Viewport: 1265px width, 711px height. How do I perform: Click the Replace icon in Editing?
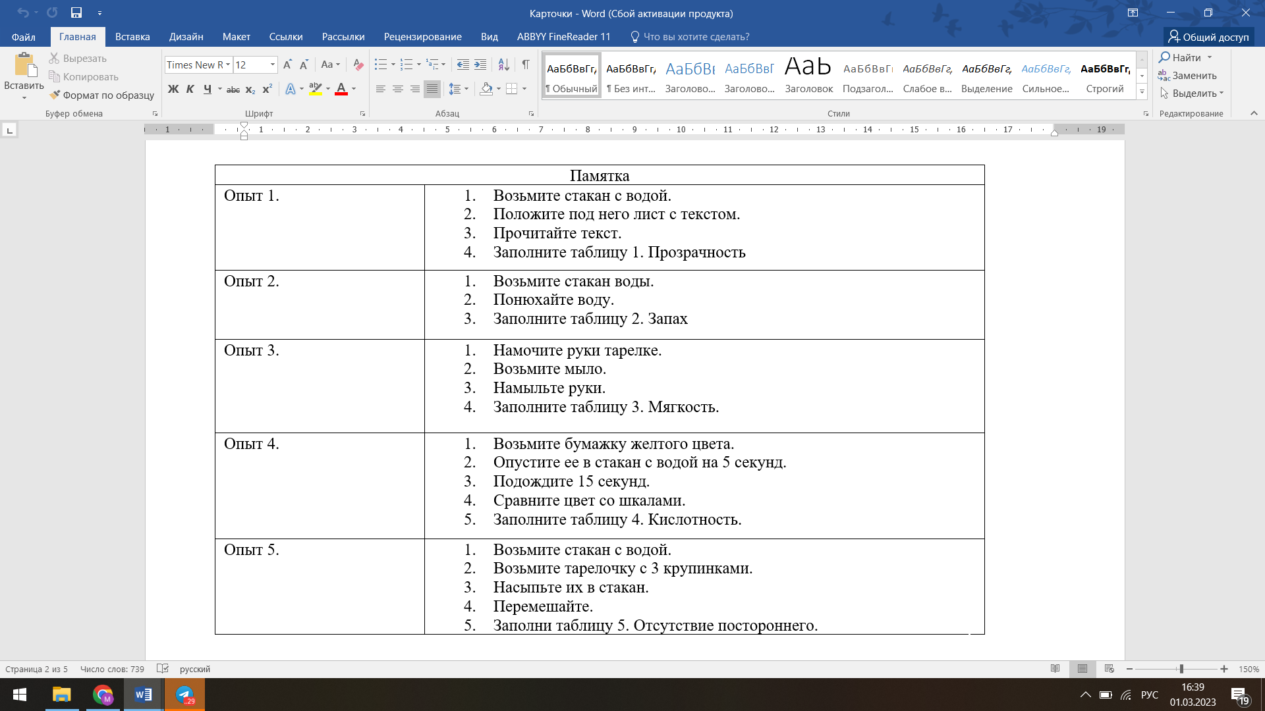click(x=1164, y=76)
